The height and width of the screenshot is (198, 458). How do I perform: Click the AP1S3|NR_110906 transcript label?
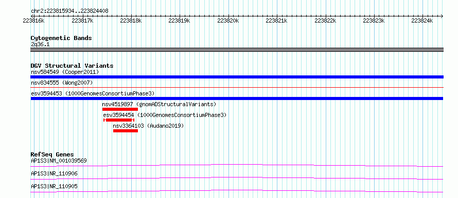pyautogui.click(x=54, y=174)
